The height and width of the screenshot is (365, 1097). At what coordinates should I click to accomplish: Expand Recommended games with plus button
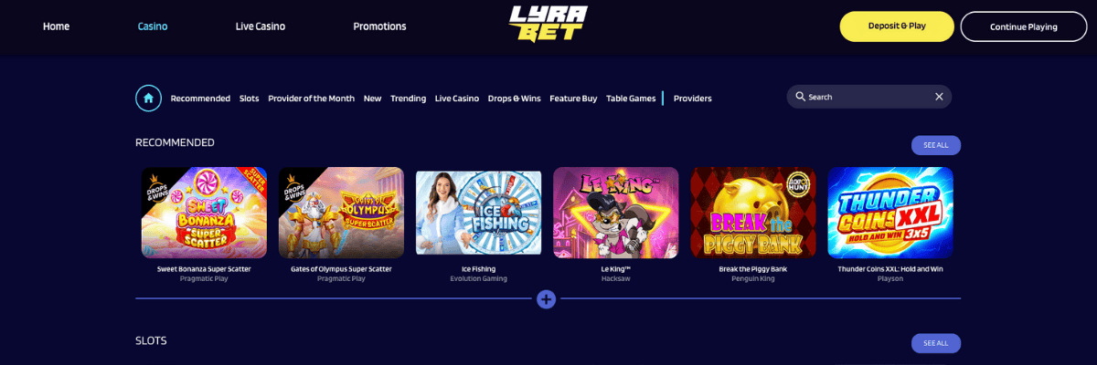pyautogui.click(x=547, y=298)
